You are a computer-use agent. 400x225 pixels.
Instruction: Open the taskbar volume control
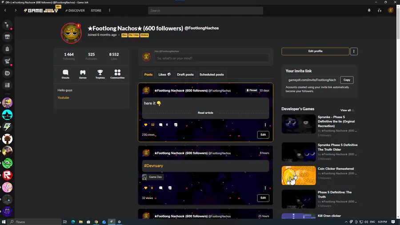pyautogui.click(x=366, y=222)
